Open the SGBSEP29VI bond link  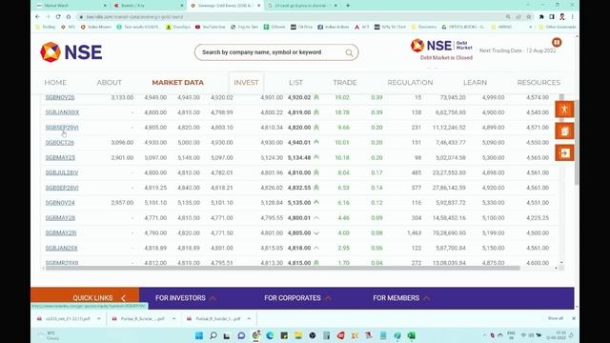click(62, 127)
